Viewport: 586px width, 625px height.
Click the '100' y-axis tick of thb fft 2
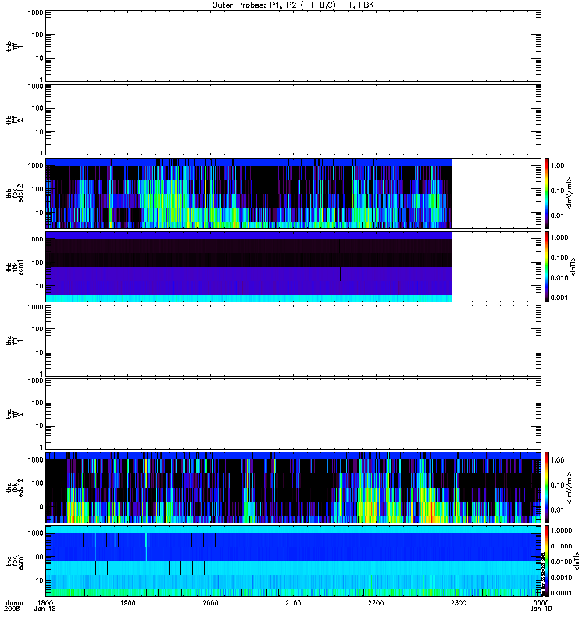(x=38, y=109)
